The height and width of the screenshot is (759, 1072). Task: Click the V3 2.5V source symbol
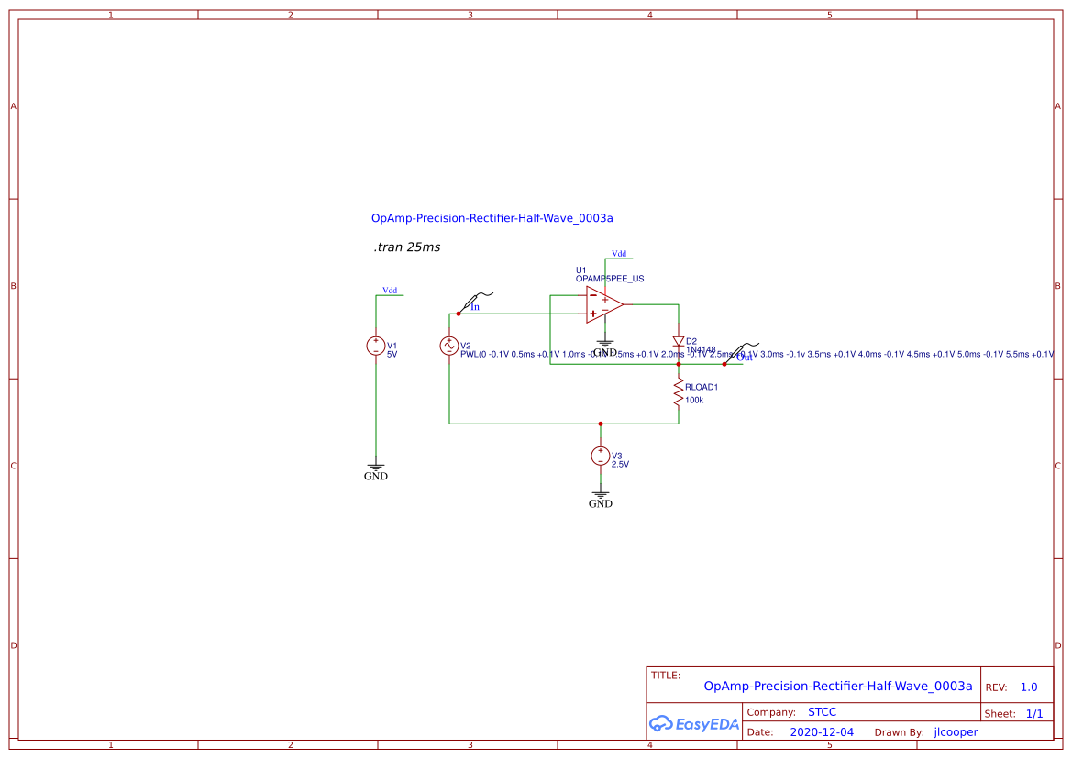[601, 456]
